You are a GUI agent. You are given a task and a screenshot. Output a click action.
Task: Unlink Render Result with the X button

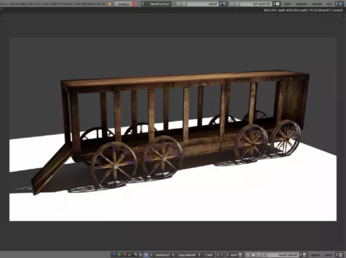[248, 255]
